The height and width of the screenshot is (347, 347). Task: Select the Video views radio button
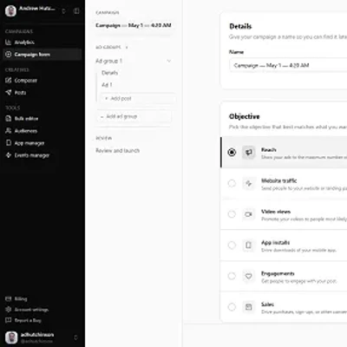point(232,214)
